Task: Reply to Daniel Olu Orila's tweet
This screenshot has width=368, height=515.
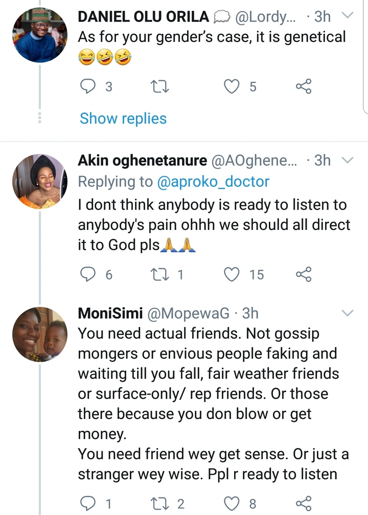Action: tap(89, 87)
